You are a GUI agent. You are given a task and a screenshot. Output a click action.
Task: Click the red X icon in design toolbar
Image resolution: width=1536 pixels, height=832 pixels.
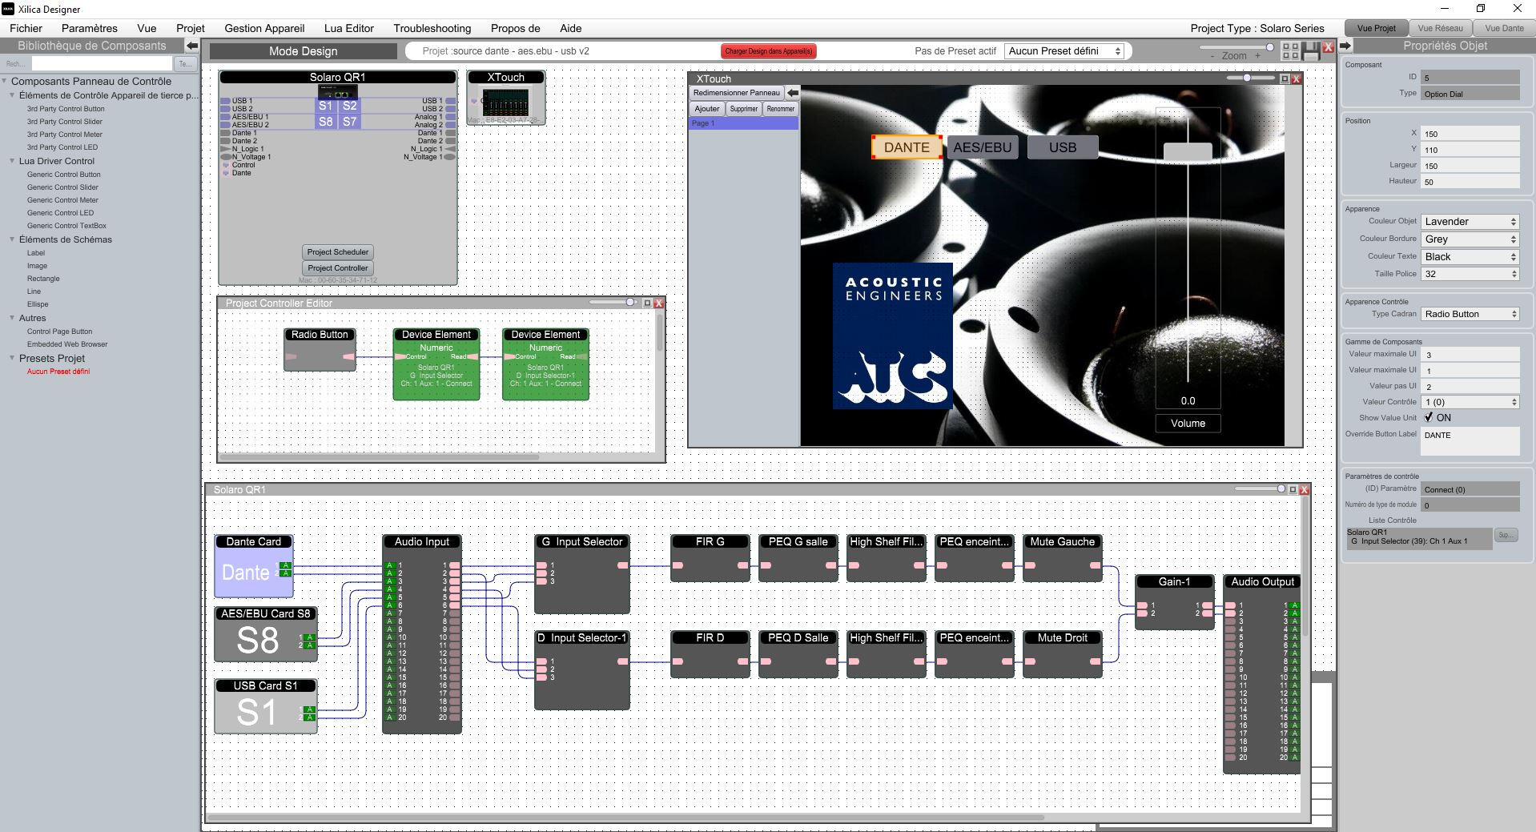pyautogui.click(x=1328, y=47)
